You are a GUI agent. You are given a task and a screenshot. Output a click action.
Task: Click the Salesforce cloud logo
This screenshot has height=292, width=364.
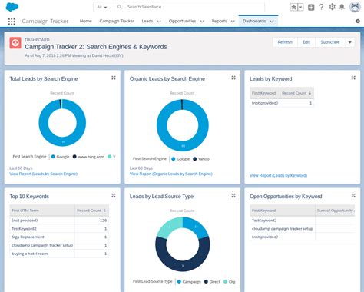12,7
